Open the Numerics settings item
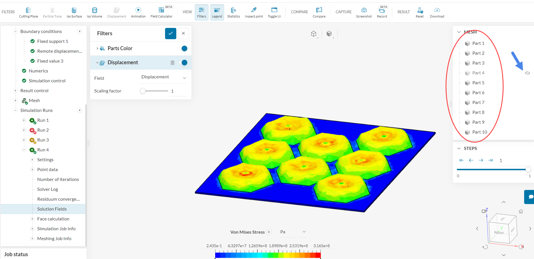Viewport: 534px width, 259px height. (38, 71)
